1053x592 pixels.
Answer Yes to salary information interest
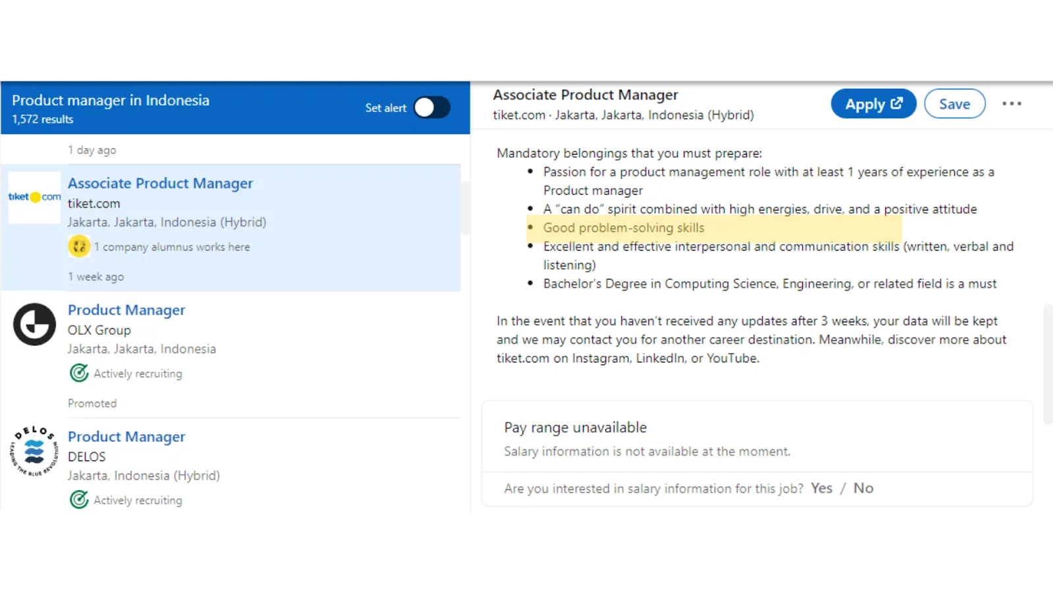pos(821,488)
